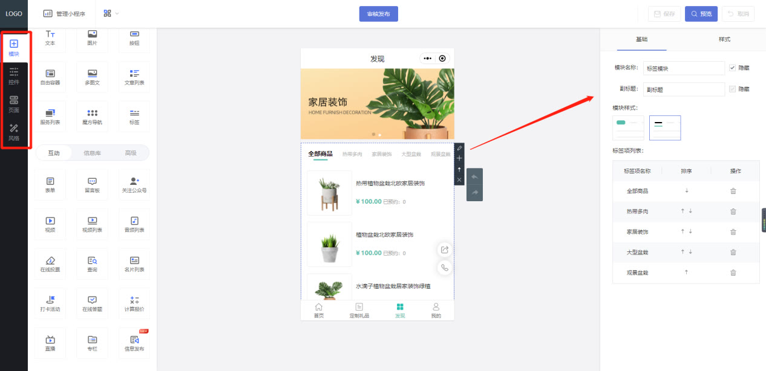Click the 预览 button
The height and width of the screenshot is (371, 766).
click(701, 14)
